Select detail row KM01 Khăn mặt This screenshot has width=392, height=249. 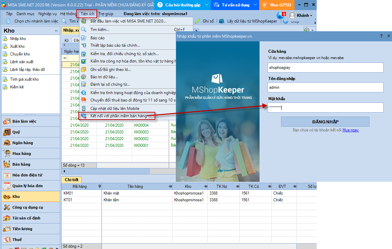click(x=189, y=193)
